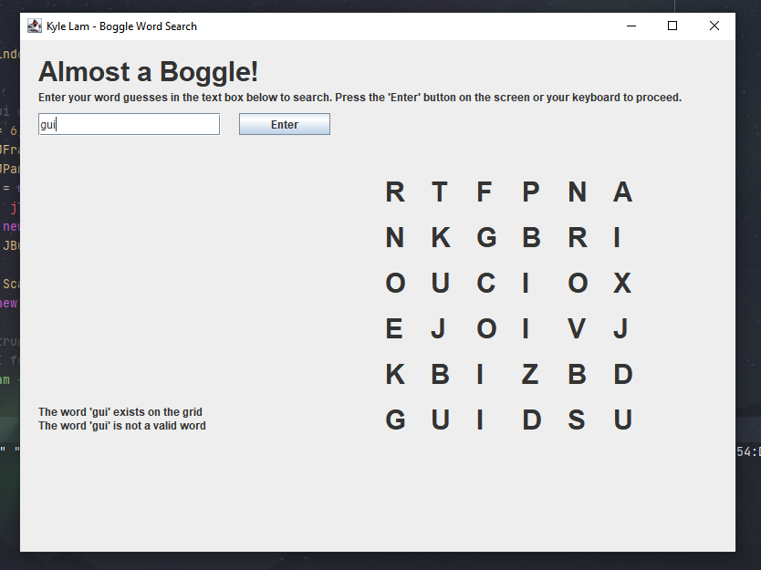
Task: Click the letter T on the grid
Action: 440,192
